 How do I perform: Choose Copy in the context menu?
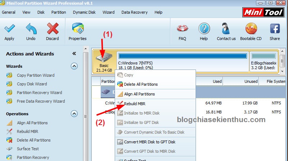point(155,75)
